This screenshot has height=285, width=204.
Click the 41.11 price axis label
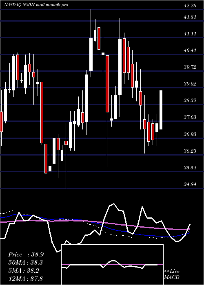click(x=190, y=34)
